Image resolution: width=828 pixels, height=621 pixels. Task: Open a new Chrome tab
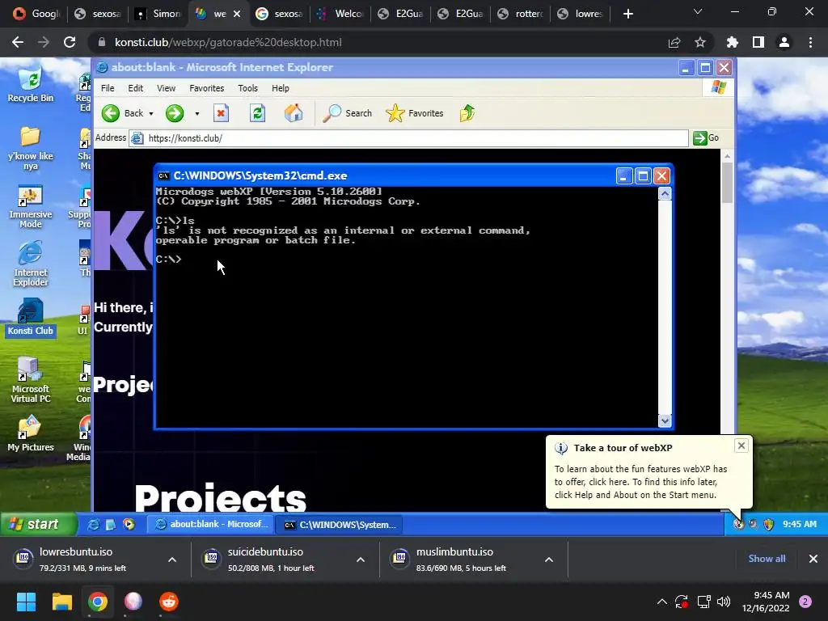[627, 14]
